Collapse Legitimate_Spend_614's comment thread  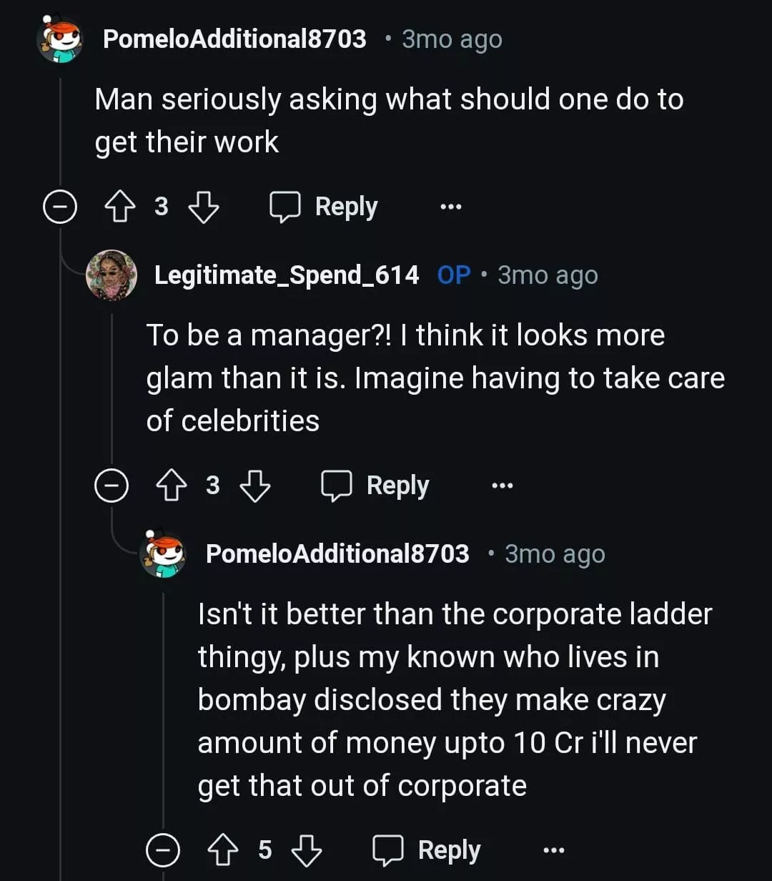click(112, 487)
